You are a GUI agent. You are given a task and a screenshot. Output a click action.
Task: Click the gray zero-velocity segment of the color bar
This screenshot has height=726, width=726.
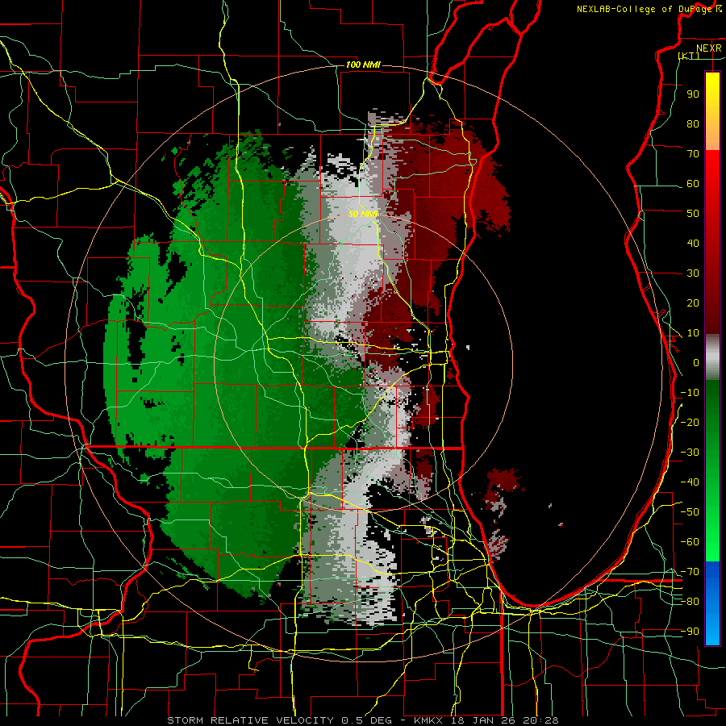[712, 357]
